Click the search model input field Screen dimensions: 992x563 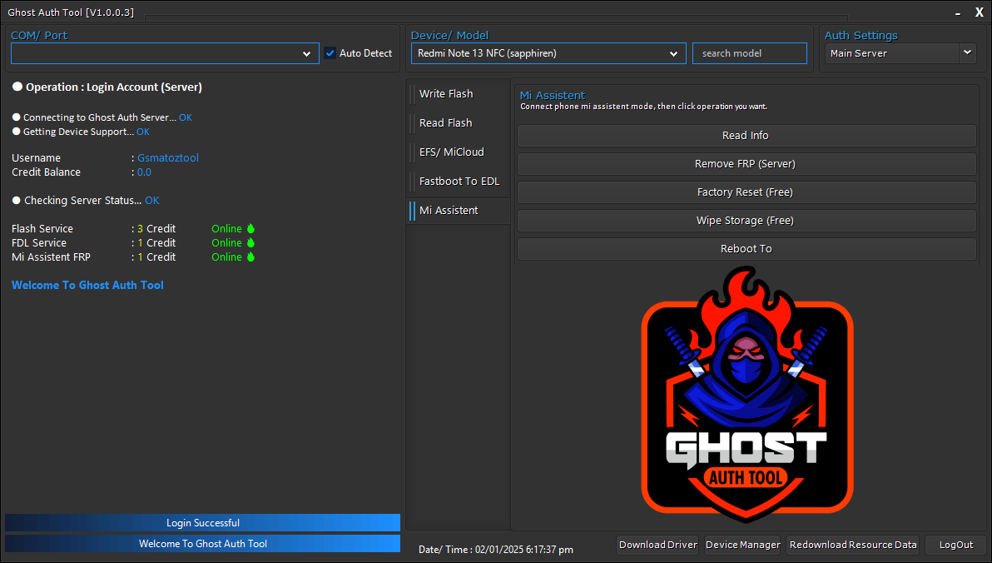[749, 52]
